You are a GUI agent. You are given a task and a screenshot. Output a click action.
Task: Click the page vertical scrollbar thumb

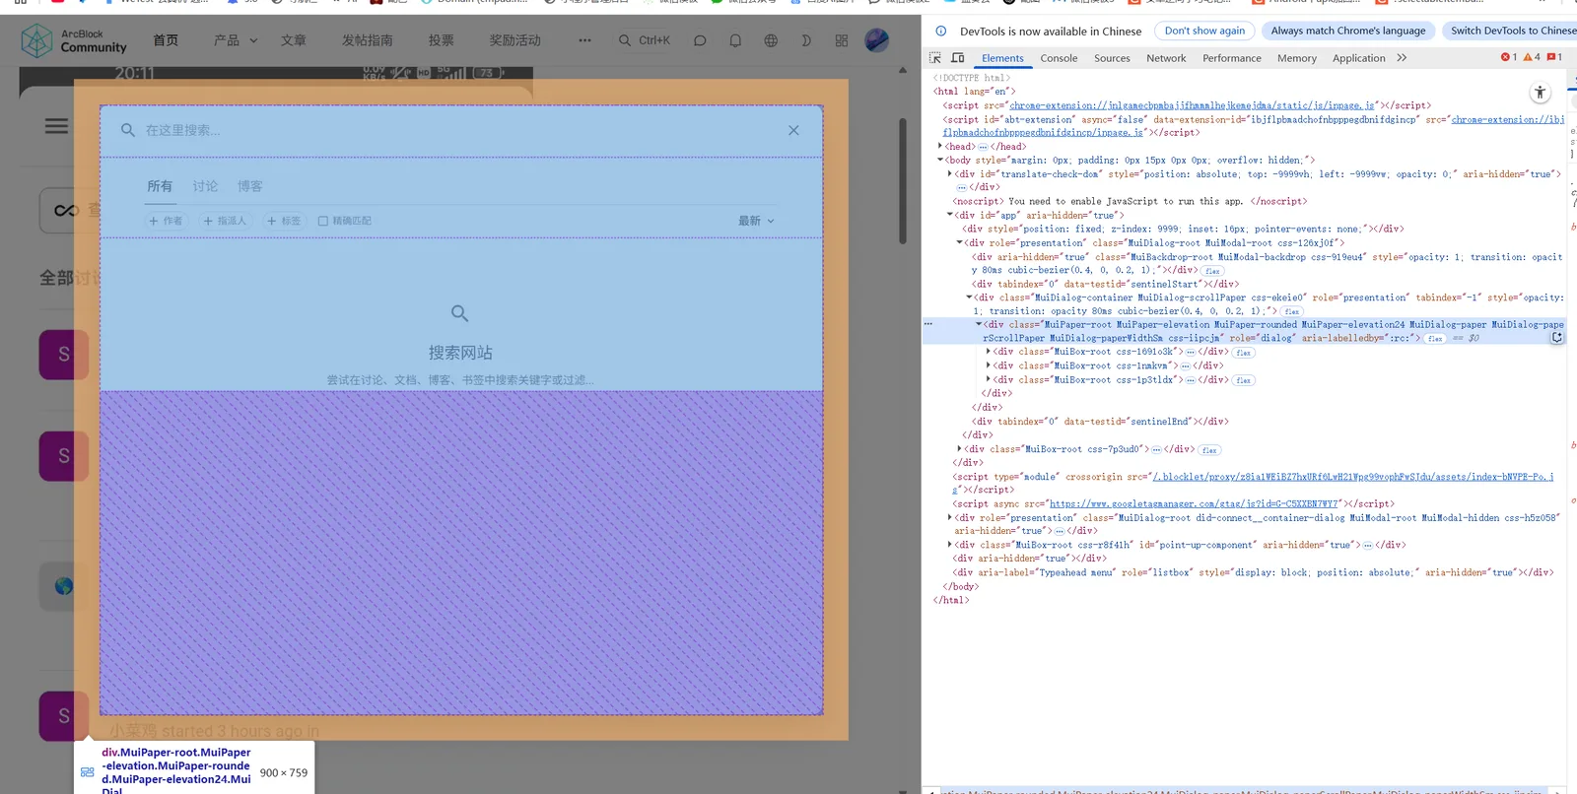[902, 182]
